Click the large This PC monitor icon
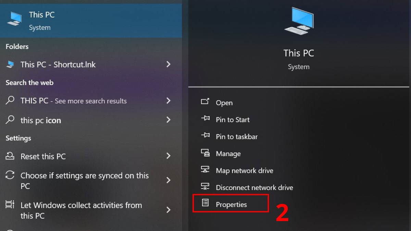 [299, 21]
